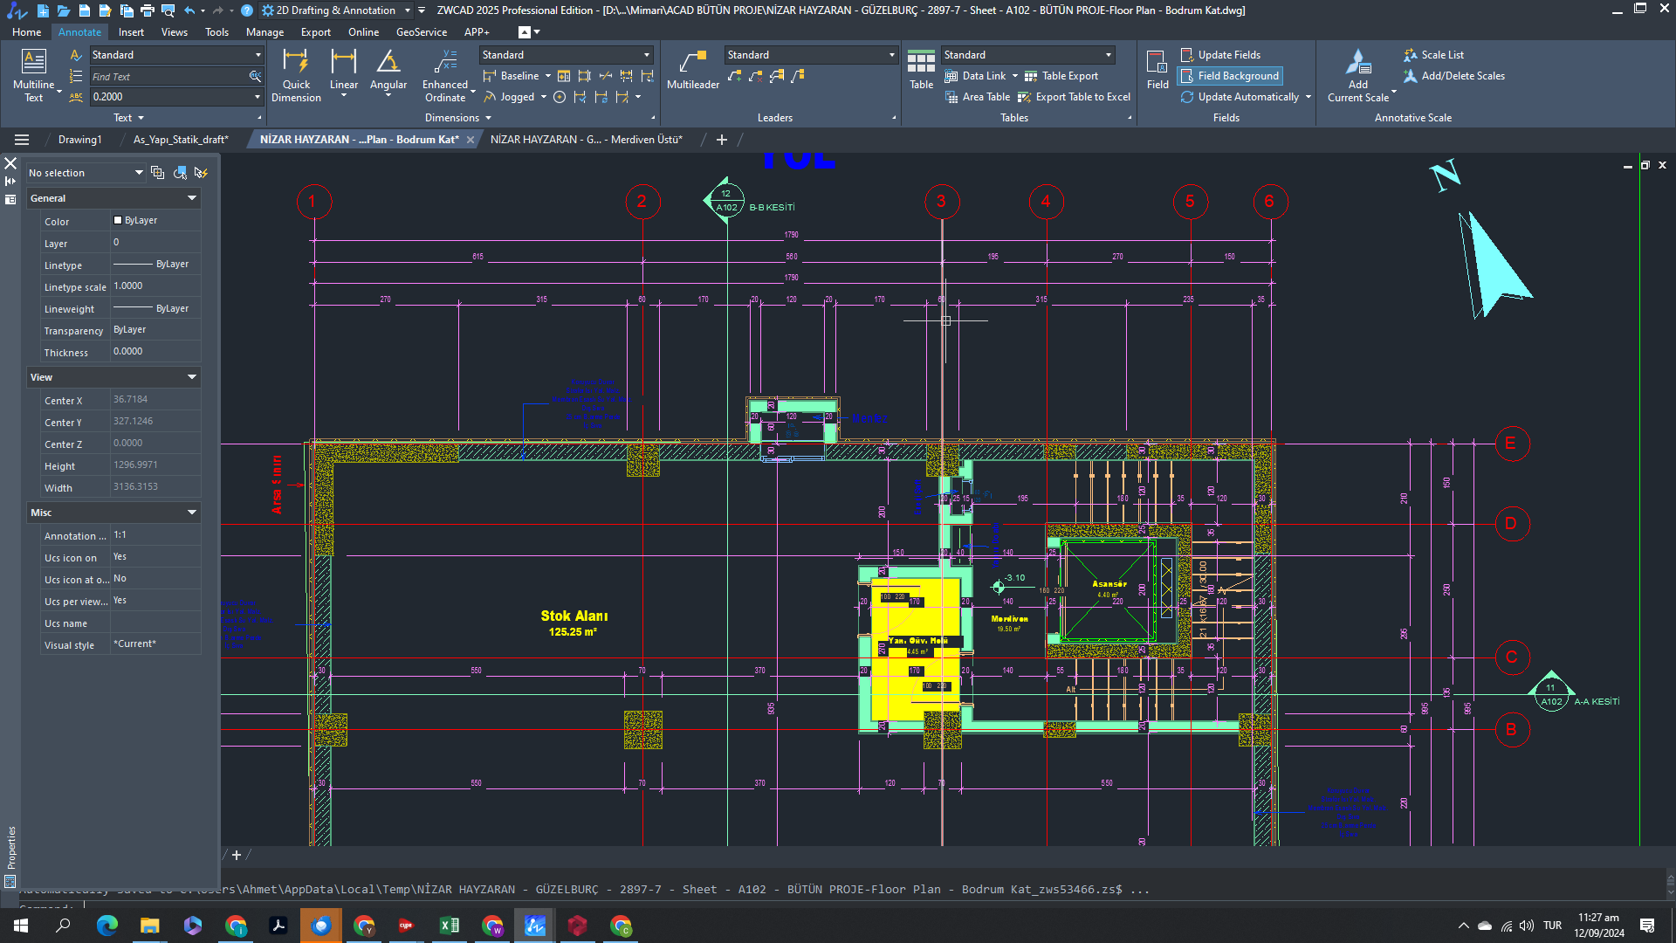Click the Plot printer icon in quick access

pyautogui.click(x=147, y=10)
